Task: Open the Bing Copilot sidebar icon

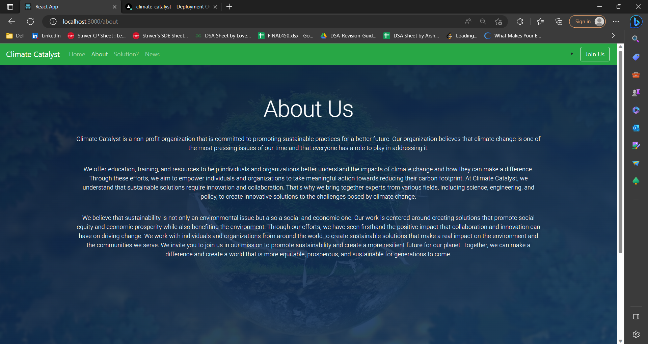Action: tap(636, 22)
